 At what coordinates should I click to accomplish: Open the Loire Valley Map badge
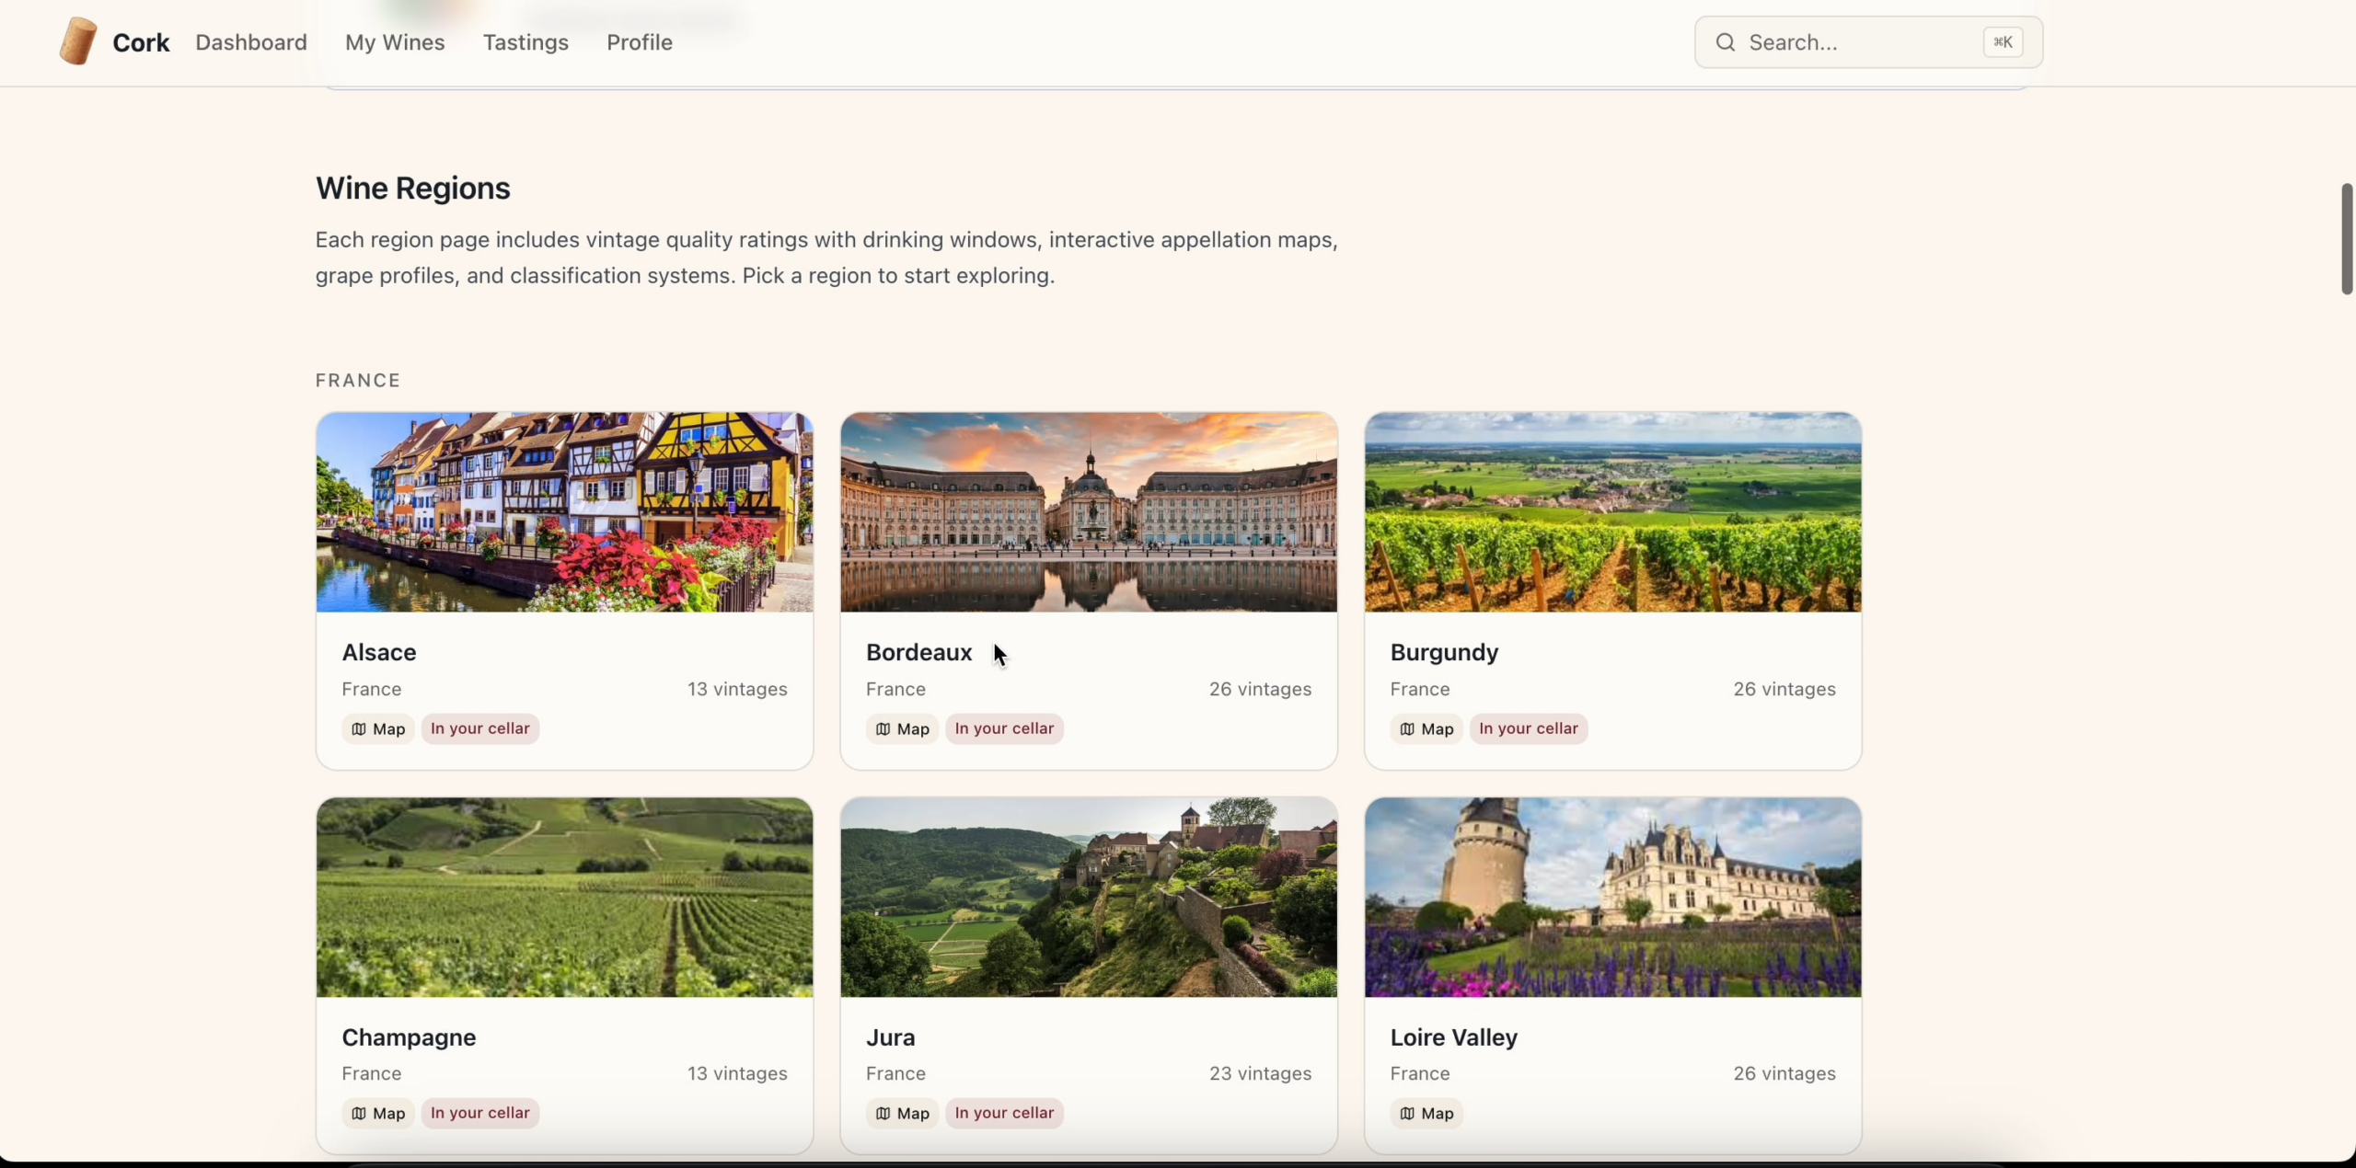[1426, 1113]
